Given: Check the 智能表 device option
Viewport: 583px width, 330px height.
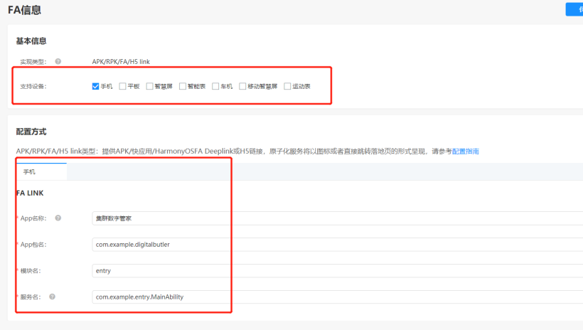Looking at the screenshot, I should tap(183, 87).
